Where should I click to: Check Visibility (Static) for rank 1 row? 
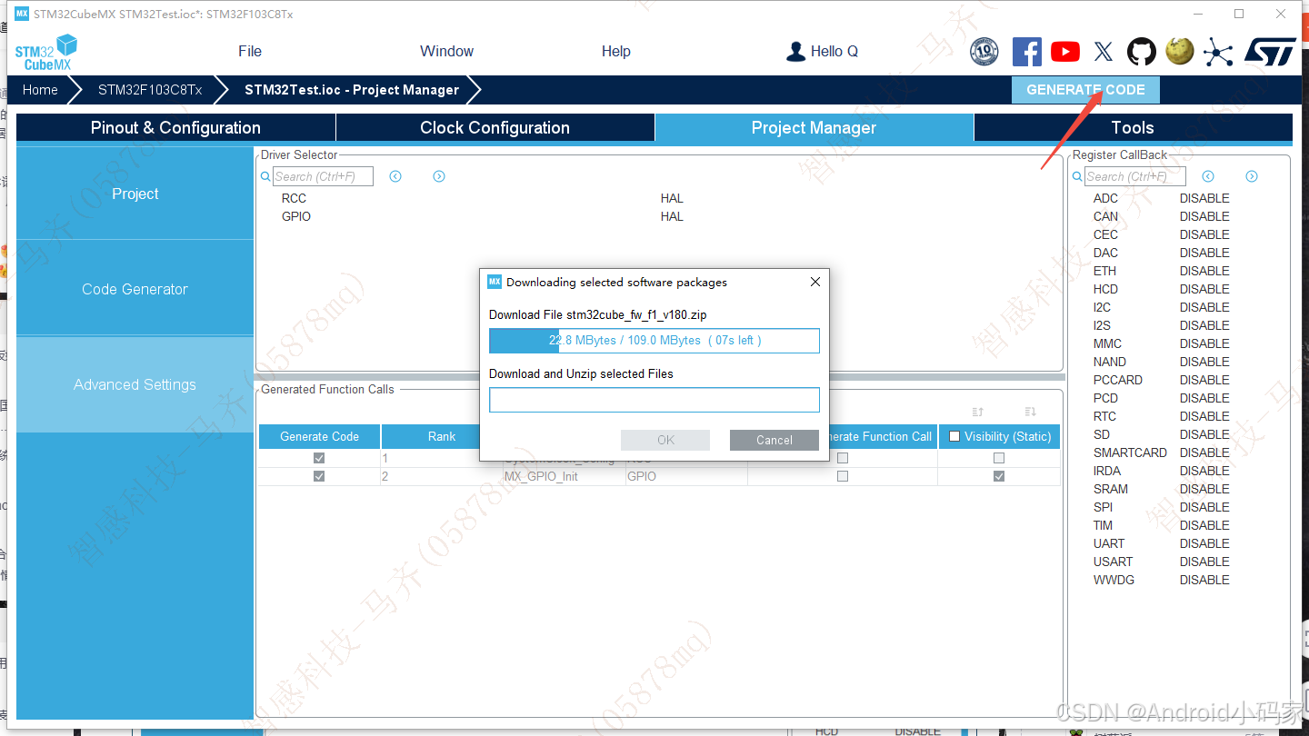pos(999,458)
